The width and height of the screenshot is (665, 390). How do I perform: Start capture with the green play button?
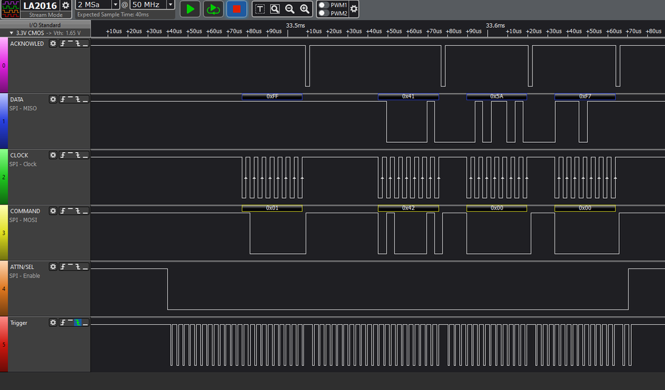pyautogui.click(x=190, y=9)
